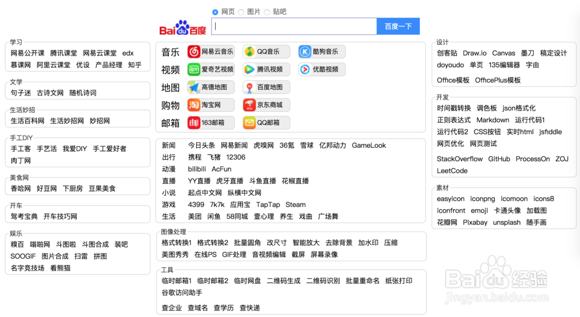The width and height of the screenshot is (580, 317).
Task: Open Steam games link
Action: [x=296, y=205]
